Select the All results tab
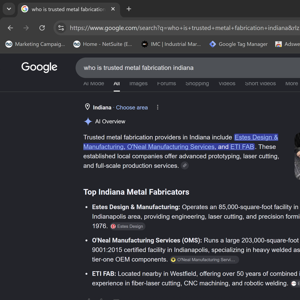The width and height of the screenshot is (300, 300). [x=117, y=84]
